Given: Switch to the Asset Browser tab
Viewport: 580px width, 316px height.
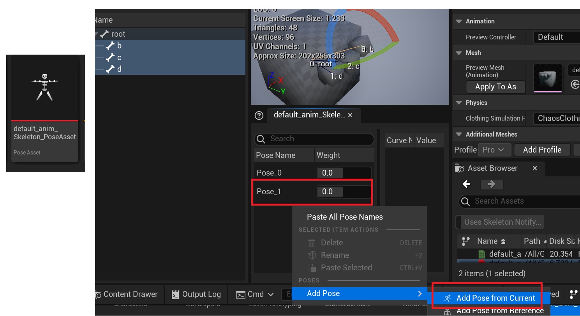Looking at the screenshot, I should point(498,168).
